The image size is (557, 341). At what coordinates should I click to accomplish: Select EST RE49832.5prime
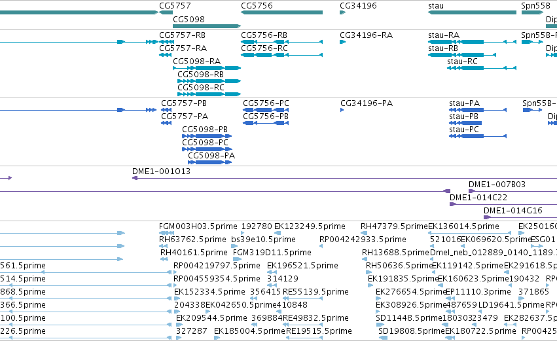(x=315, y=318)
